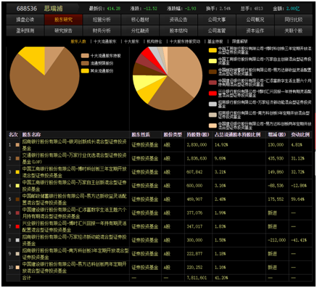Jump to the 十大流通股东 section

pyautogui.click(x=105, y=41)
